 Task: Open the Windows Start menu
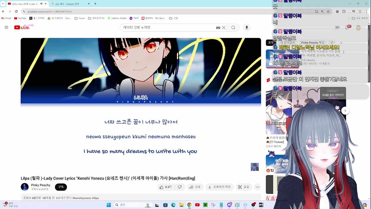click(109, 205)
